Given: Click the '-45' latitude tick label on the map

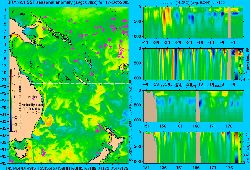Looking at the screenshot, I should (4, 163).
